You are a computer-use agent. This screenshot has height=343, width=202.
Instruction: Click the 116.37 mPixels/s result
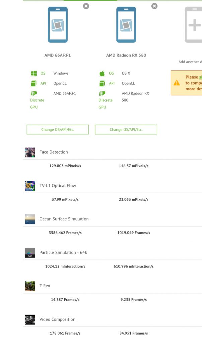(134, 166)
